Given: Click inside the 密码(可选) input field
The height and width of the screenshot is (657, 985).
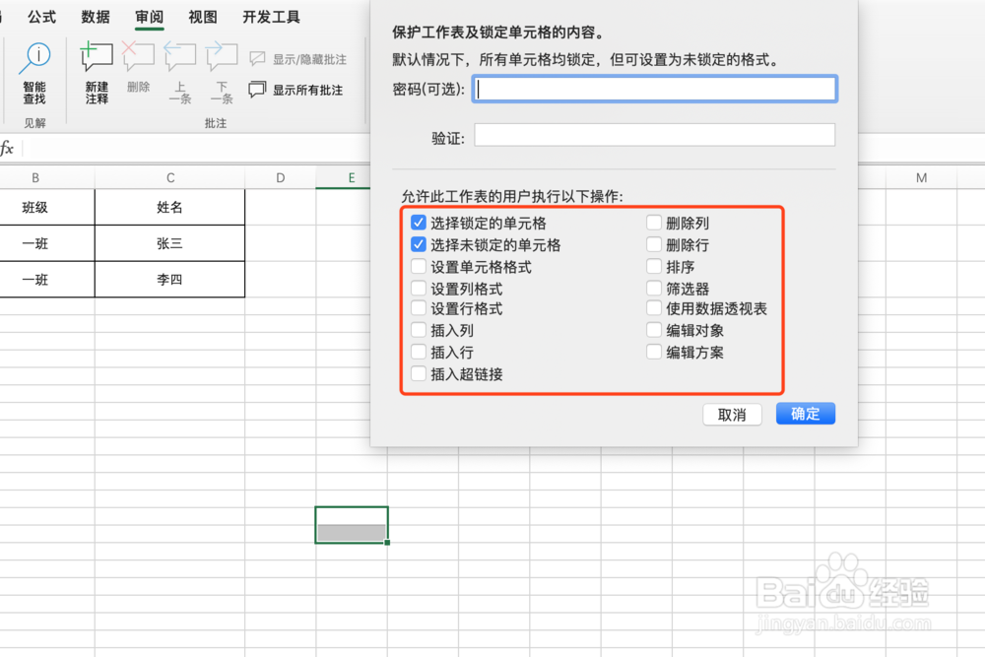Looking at the screenshot, I should pos(655,89).
